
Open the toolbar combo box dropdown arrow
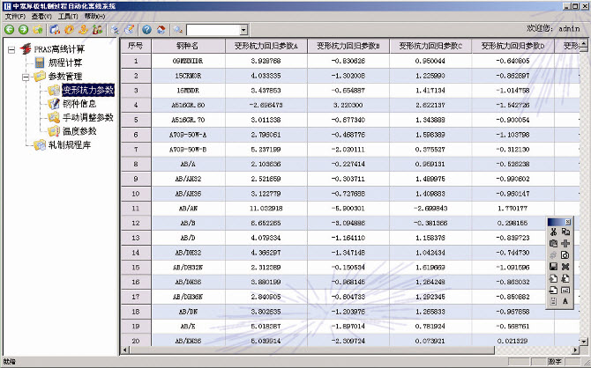[243, 30]
